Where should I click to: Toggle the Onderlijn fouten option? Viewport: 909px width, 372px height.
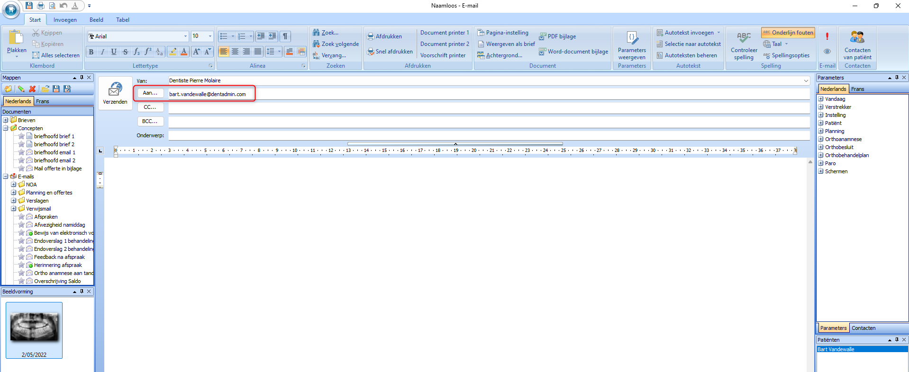[788, 33]
